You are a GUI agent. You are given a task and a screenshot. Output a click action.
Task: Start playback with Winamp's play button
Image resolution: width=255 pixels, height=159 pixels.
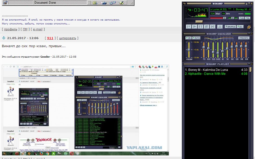[195, 27]
